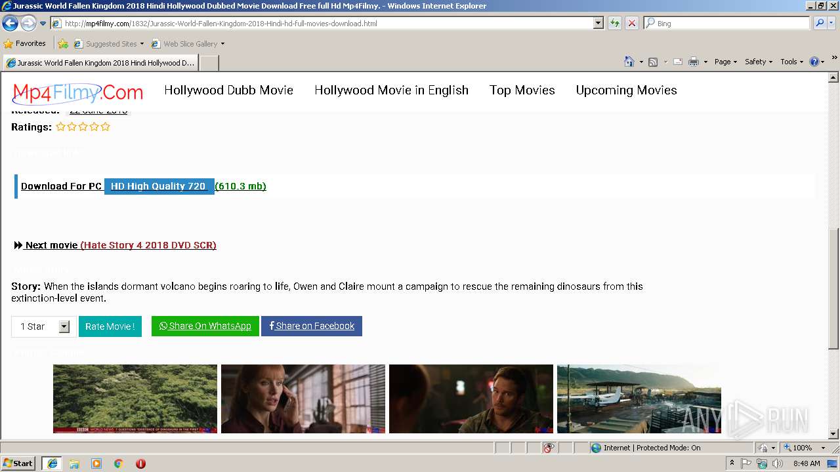This screenshot has height=472, width=840.
Task: Click the address bar URL field
Action: click(x=322, y=24)
